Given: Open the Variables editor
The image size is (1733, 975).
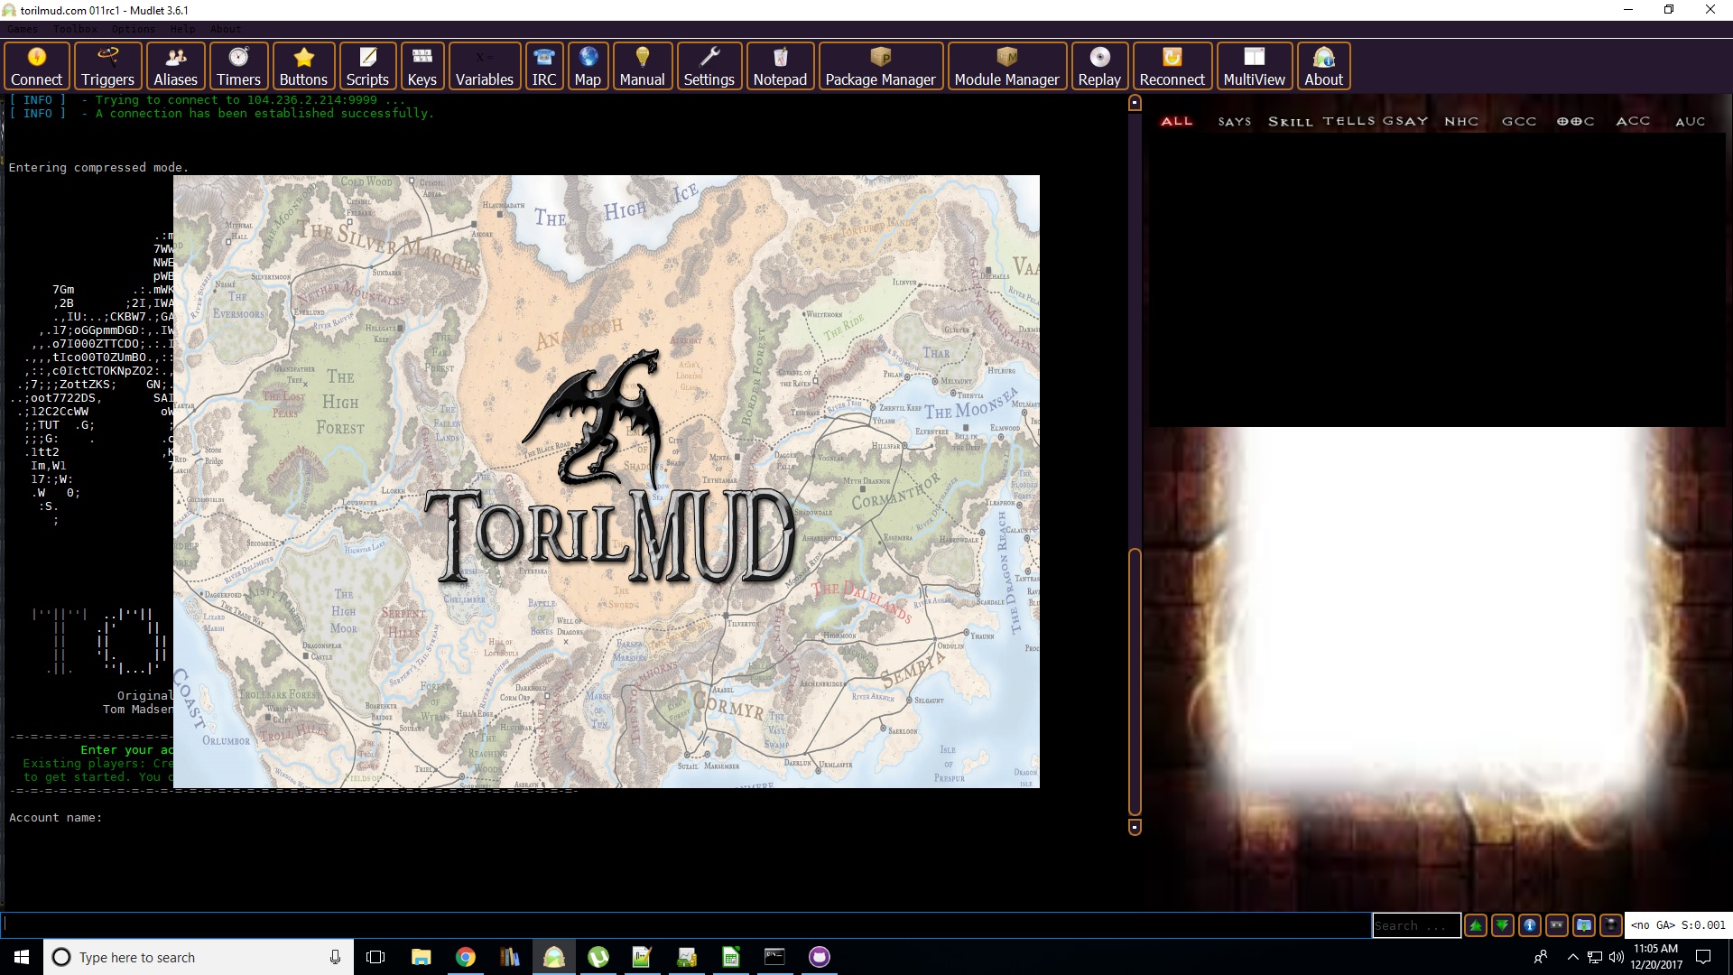Looking at the screenshot, I should click(x=484, y=66).
